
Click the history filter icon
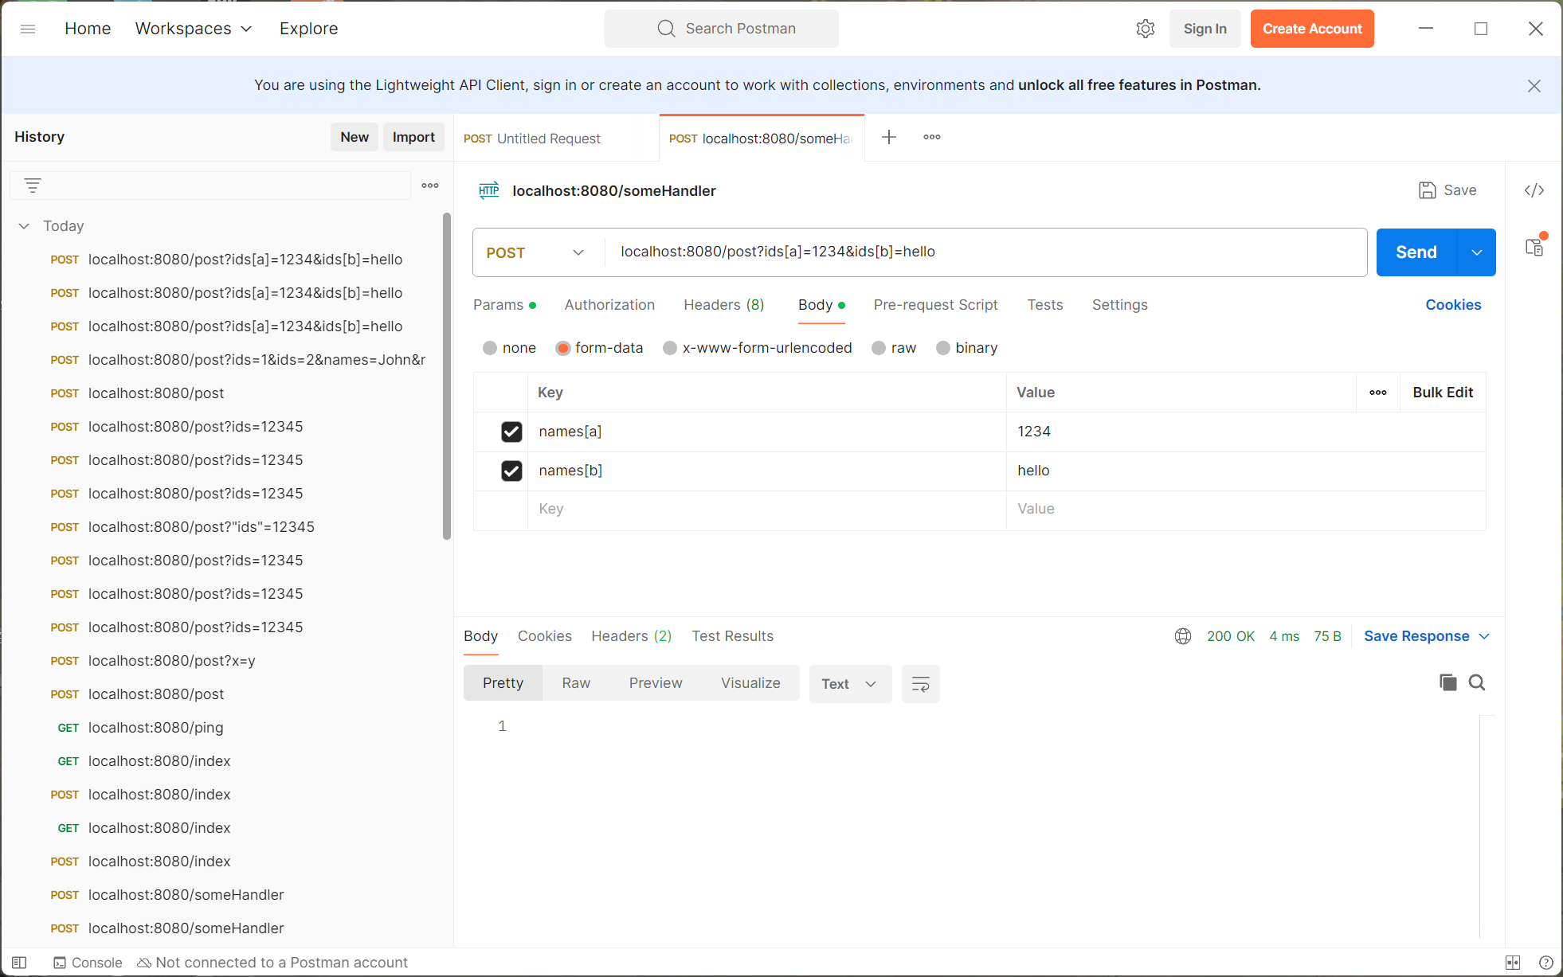click(32, 186)
